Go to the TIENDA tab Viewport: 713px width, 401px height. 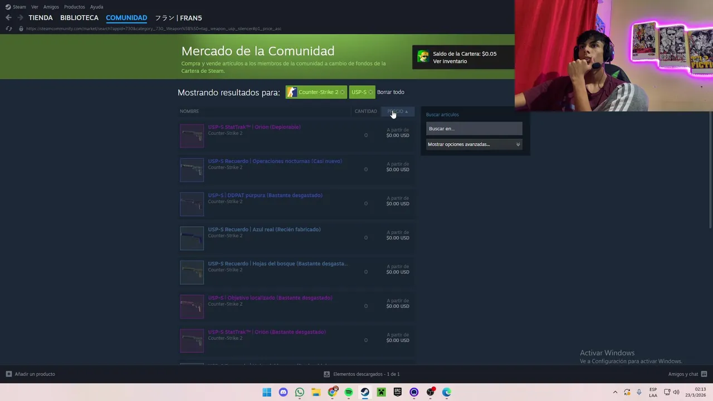[x=41, y=18]
